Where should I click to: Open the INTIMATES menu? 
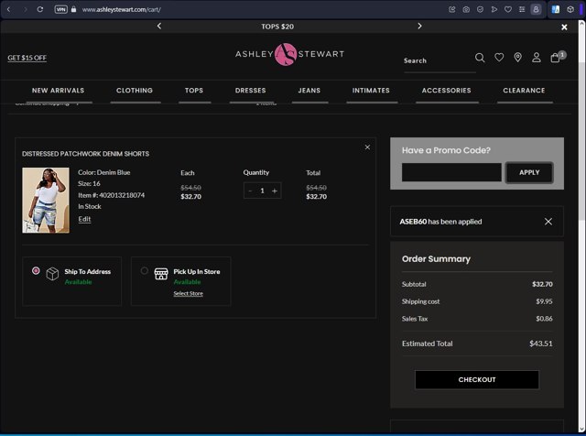tap(371, 91)
